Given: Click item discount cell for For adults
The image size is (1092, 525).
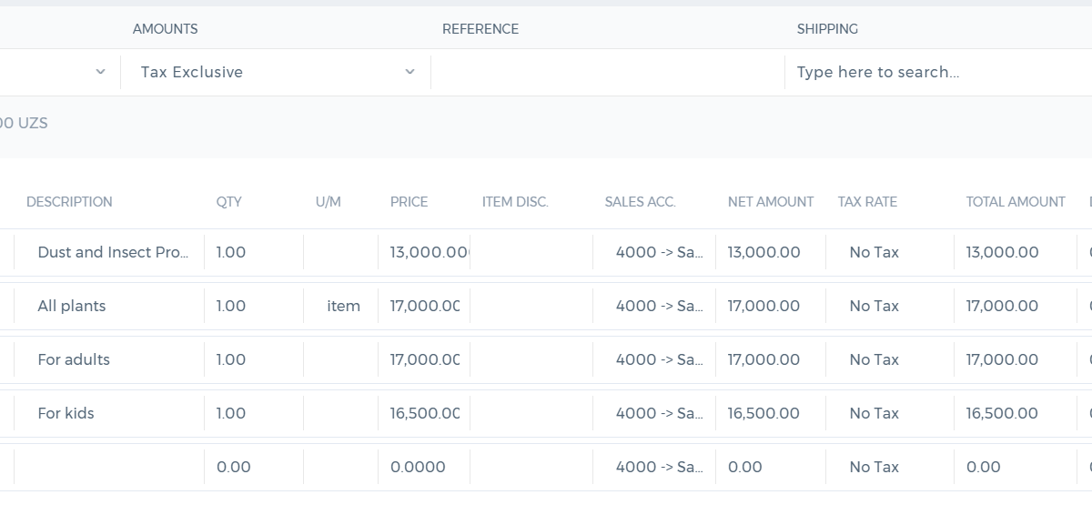Looking at the screenshot, I should 531,359.
